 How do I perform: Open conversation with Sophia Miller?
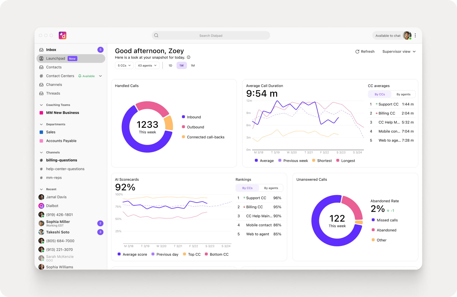coord(71,223)
